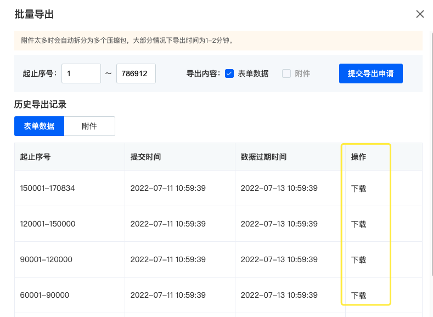
Task: Download the 120001–150000 export
Action: (x=358, y=224)
